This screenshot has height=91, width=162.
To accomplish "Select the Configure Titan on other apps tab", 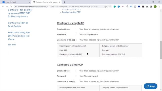I will (47, 2).
